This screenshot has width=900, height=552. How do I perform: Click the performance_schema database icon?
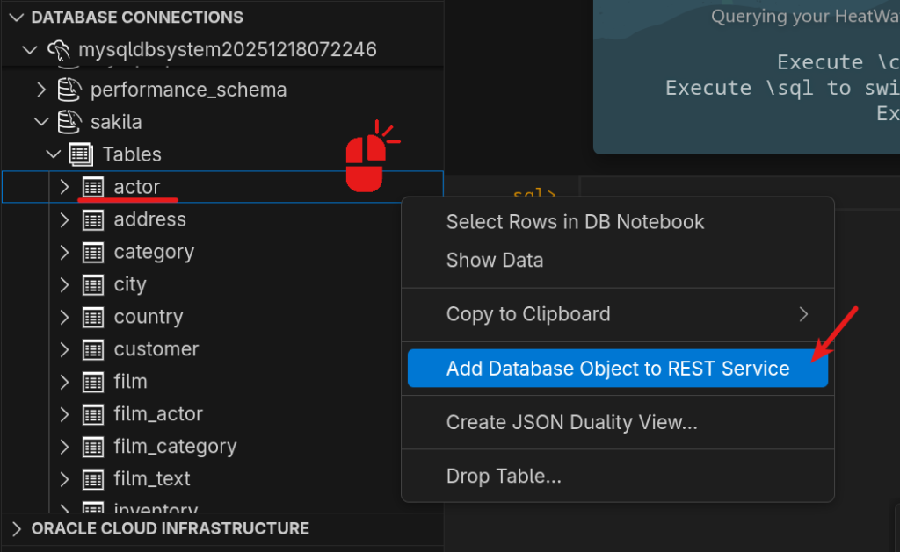coord(69,90)
